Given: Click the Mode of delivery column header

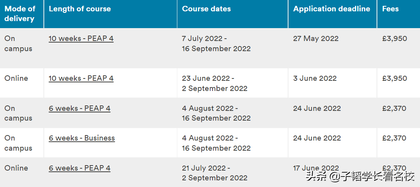Looking at the screenshot, I should pyautogui.click(x=20, y=14).
